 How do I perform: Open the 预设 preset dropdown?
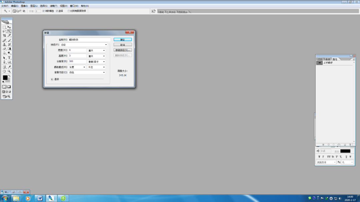pos(84,45)
